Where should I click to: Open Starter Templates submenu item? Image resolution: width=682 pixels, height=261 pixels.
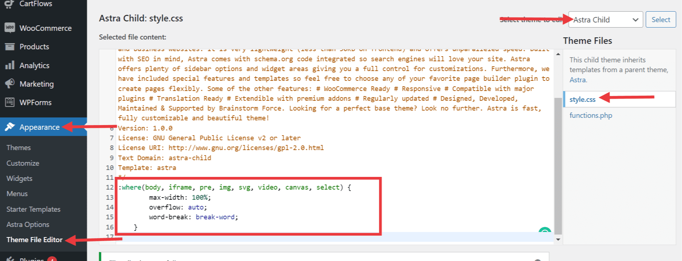33,209
